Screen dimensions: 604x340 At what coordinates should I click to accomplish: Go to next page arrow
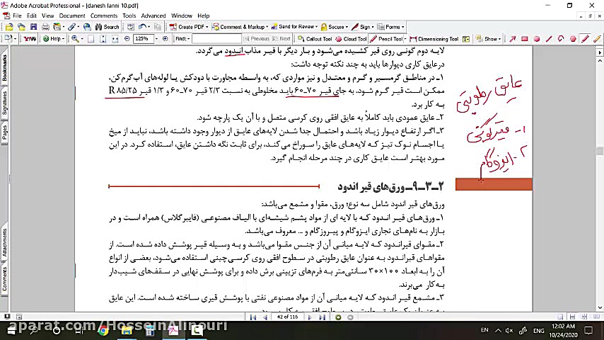[310, 317]
